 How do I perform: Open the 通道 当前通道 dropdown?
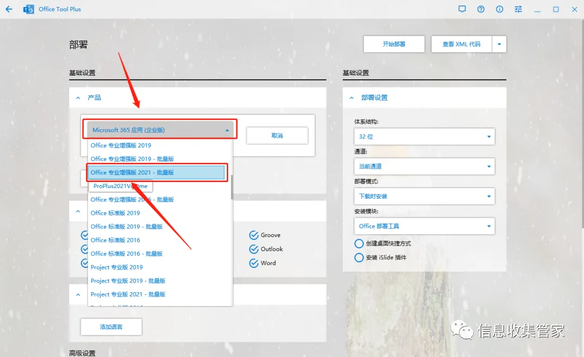pyautogui.click(x=424, y=166)
